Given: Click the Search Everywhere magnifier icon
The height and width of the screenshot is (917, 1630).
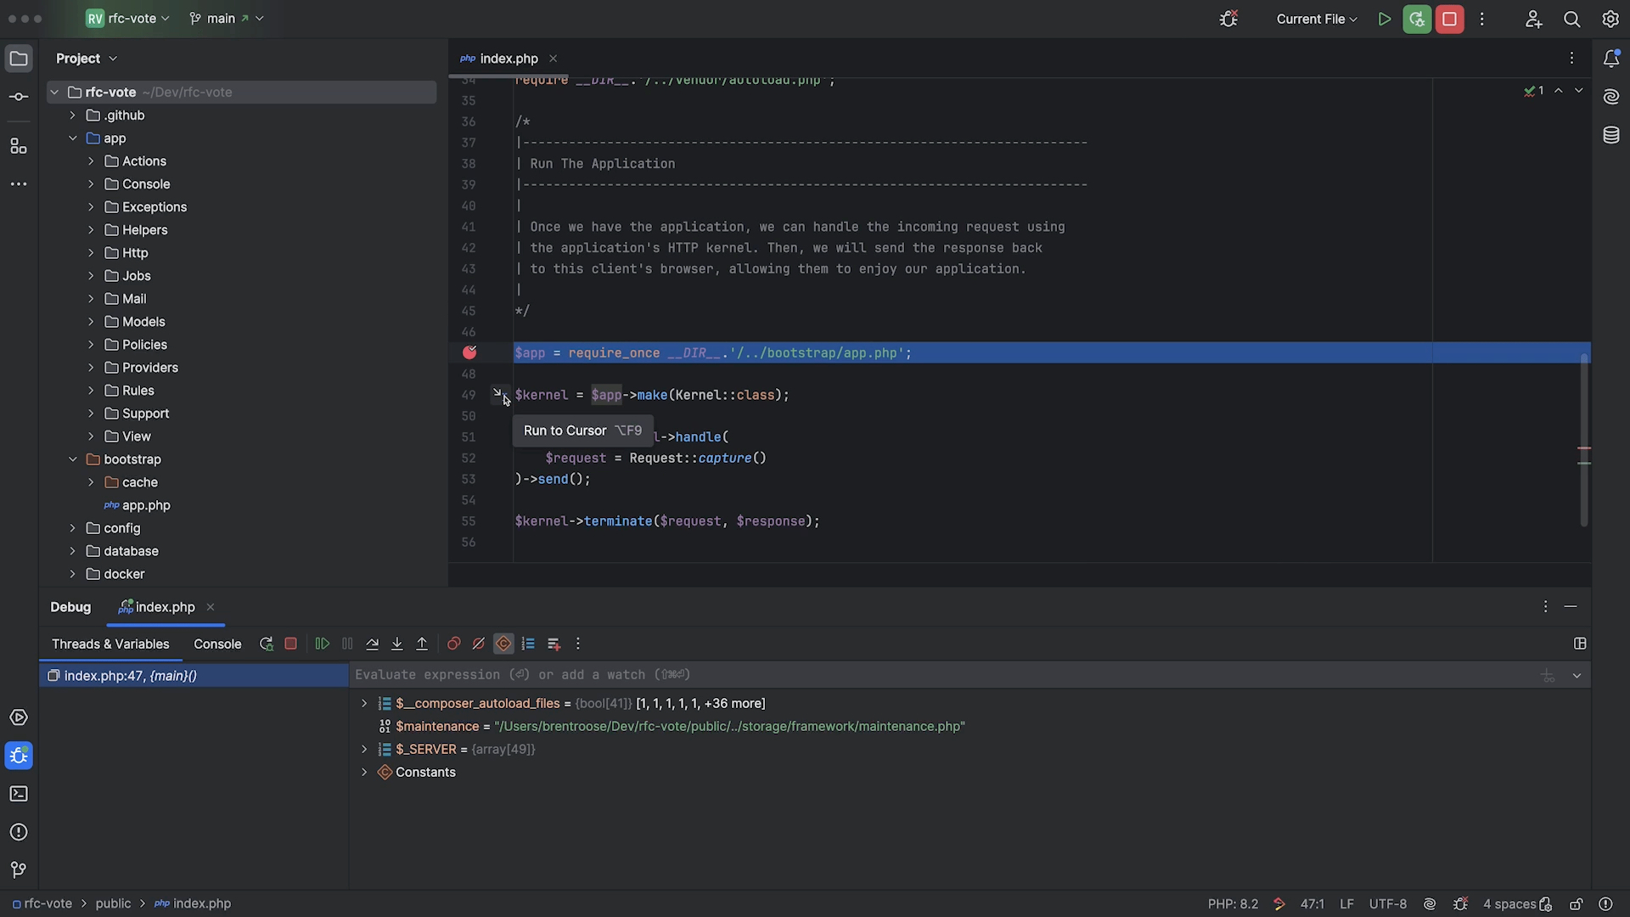Looking at the screenshot, I should [x=1572, y=19].
